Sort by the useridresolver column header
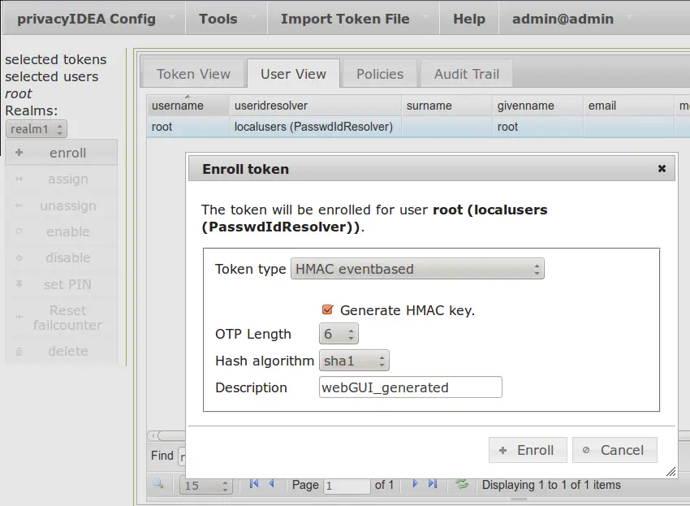Image resolution: width=690 pixels, height=506 pixels. (315, 106)
